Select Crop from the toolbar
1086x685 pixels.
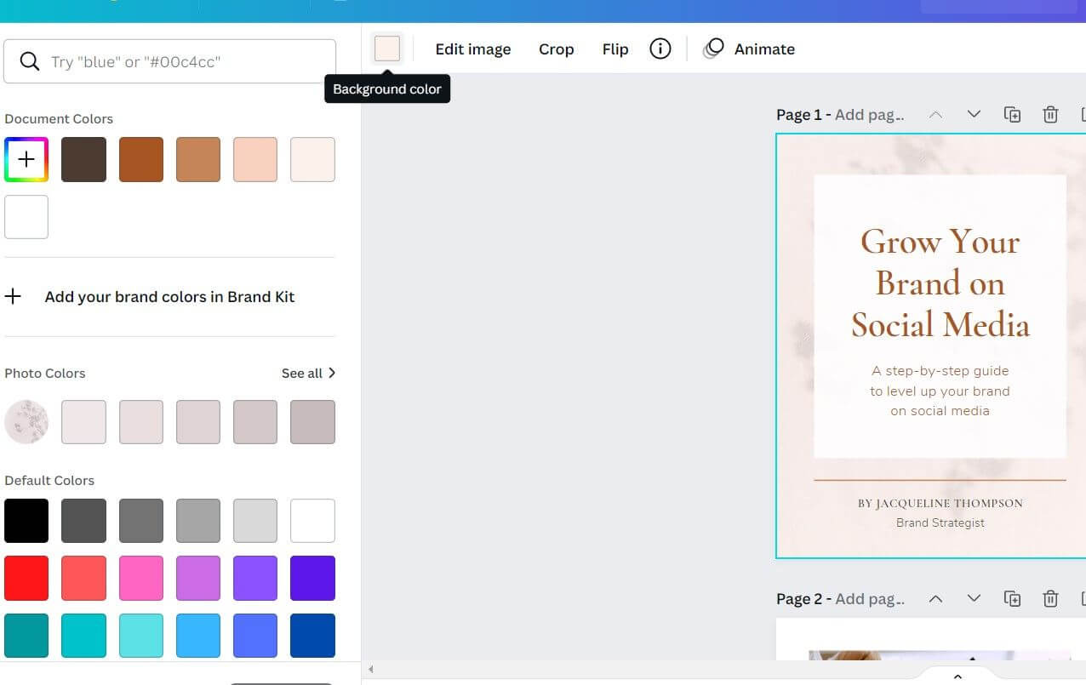pyautogui.click(x=556, y=49)
